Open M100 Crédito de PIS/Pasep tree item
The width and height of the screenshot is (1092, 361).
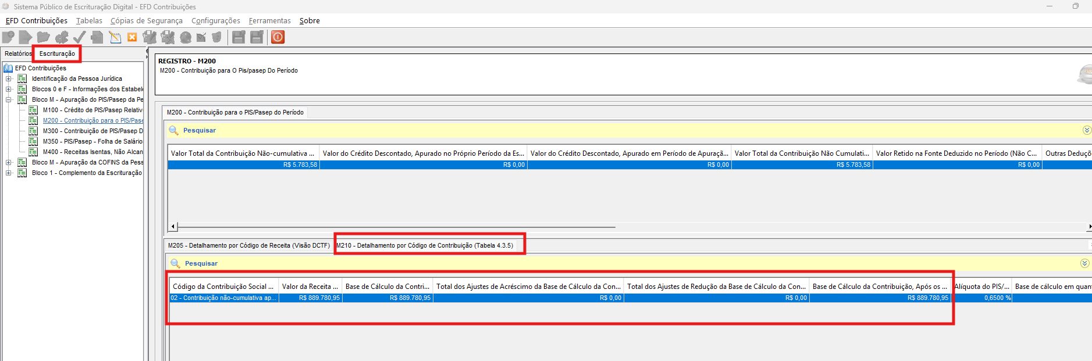(93, 110)
